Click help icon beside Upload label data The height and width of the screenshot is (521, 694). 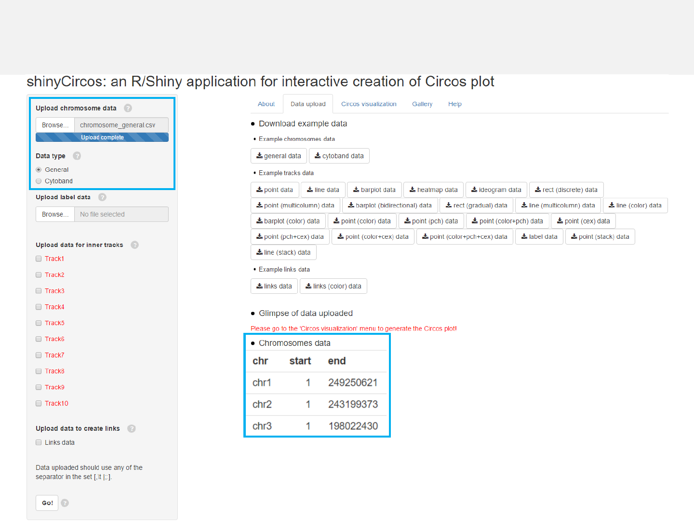[x=102, y=197]
